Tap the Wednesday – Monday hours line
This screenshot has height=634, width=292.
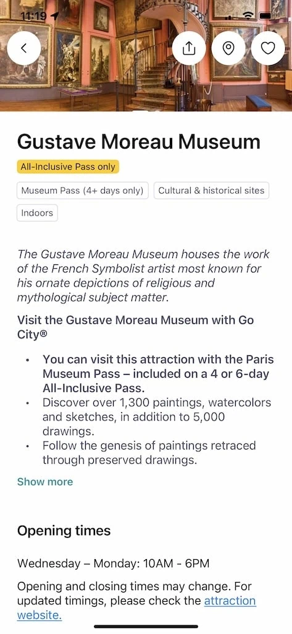coord(113,563)
